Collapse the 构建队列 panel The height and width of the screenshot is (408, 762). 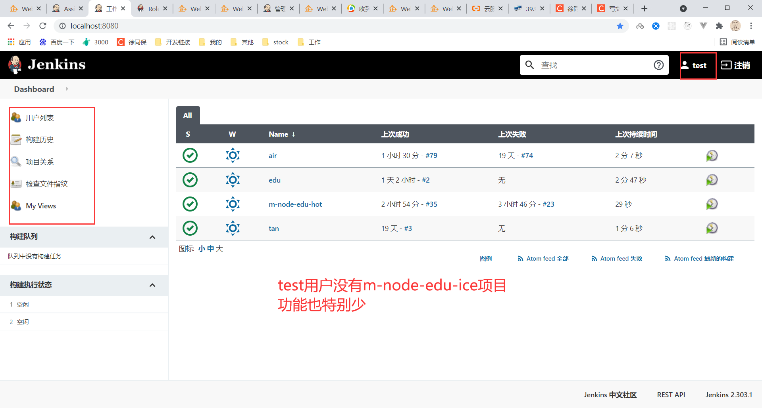click(152, 237)
